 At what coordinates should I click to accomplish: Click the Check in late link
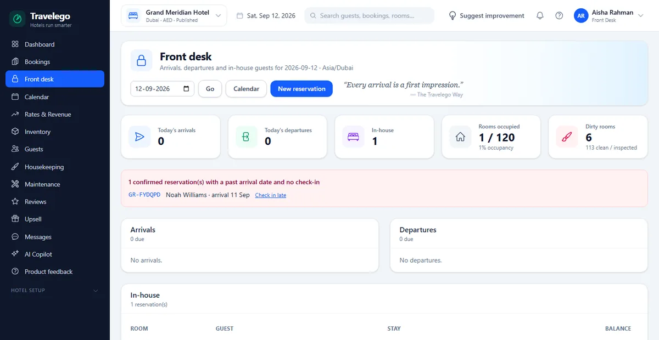coord(270,195)
